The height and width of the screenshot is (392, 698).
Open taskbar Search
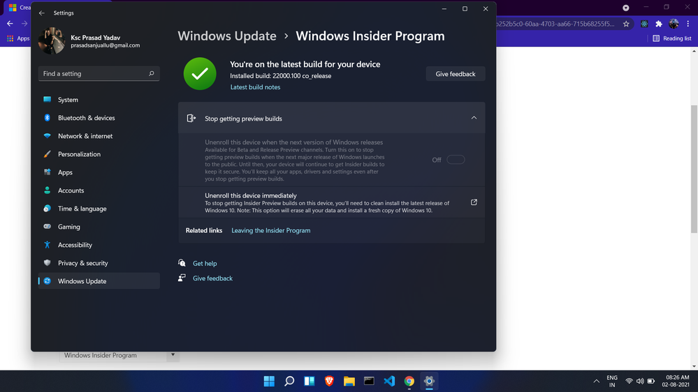click(x=289, y=382)
